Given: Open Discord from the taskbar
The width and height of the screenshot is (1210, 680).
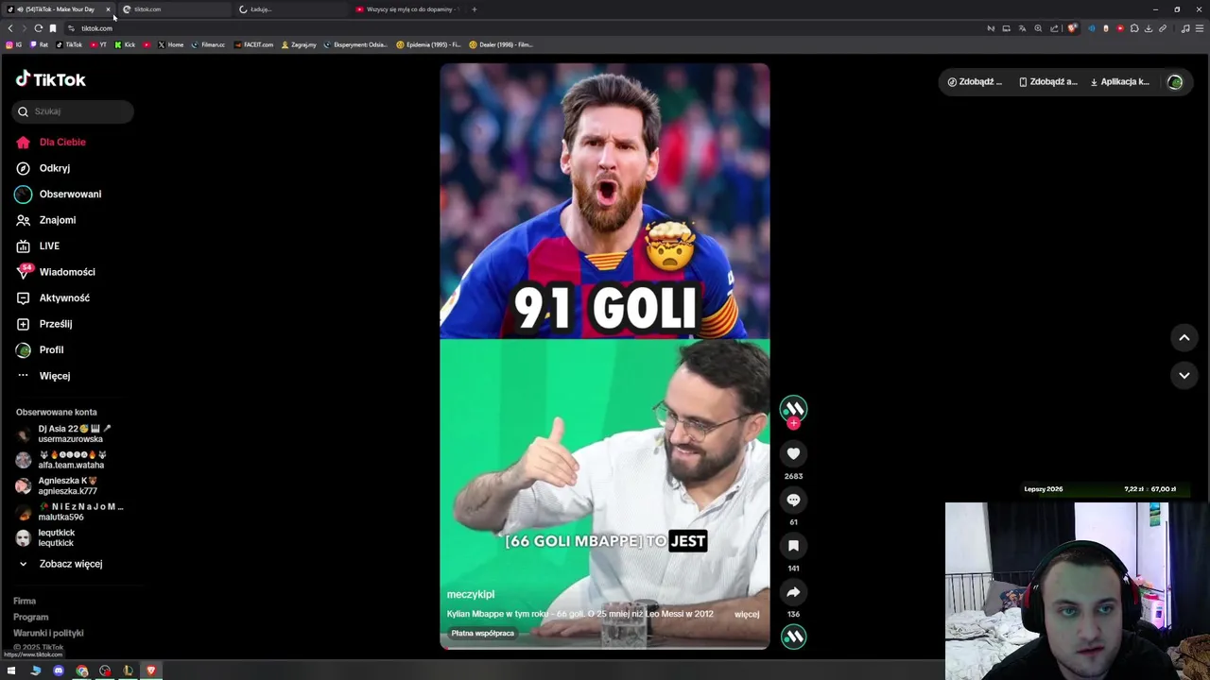Looking at the screenshot, I should point(59,671).
